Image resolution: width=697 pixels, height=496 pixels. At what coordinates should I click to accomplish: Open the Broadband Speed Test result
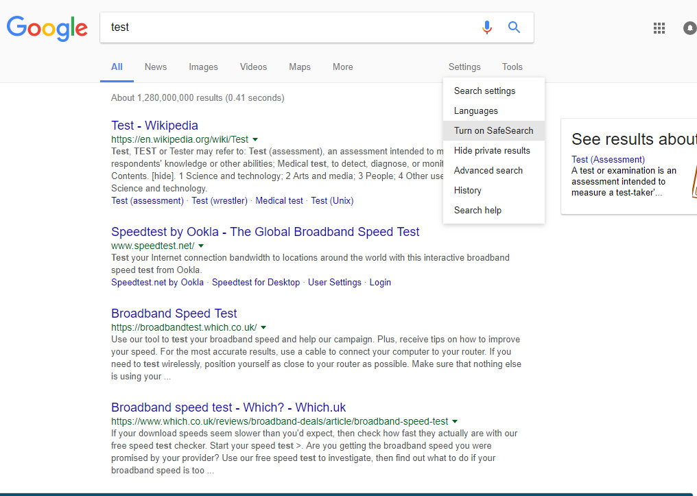point(174,314)
